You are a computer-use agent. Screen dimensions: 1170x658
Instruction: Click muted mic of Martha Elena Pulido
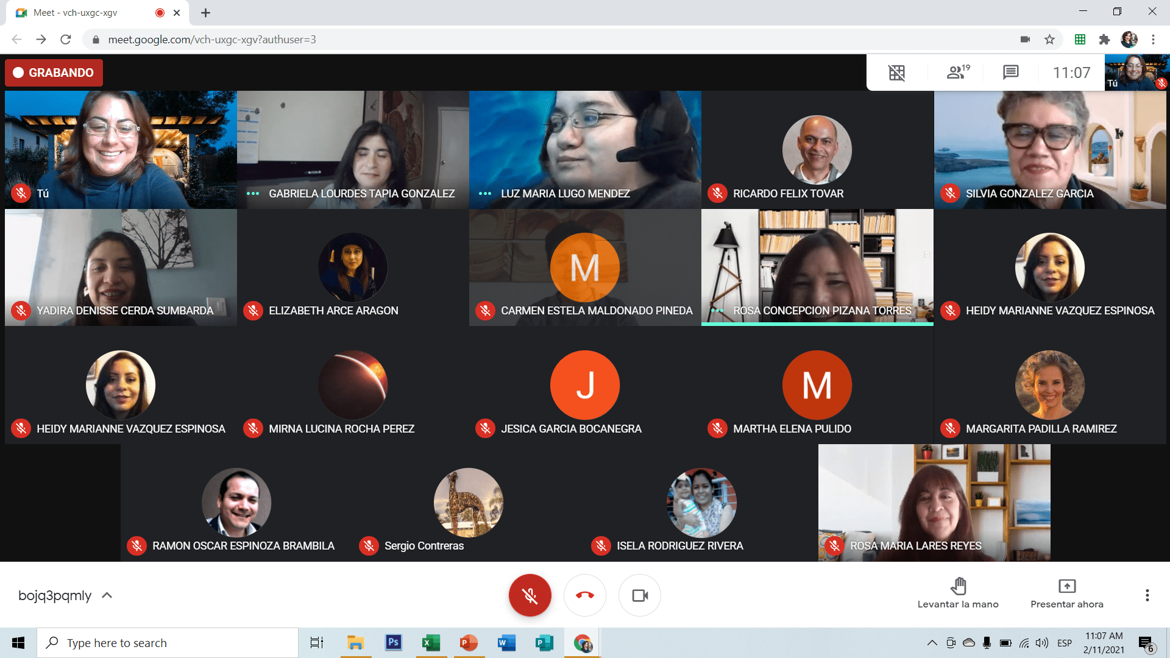click(717, 428)
